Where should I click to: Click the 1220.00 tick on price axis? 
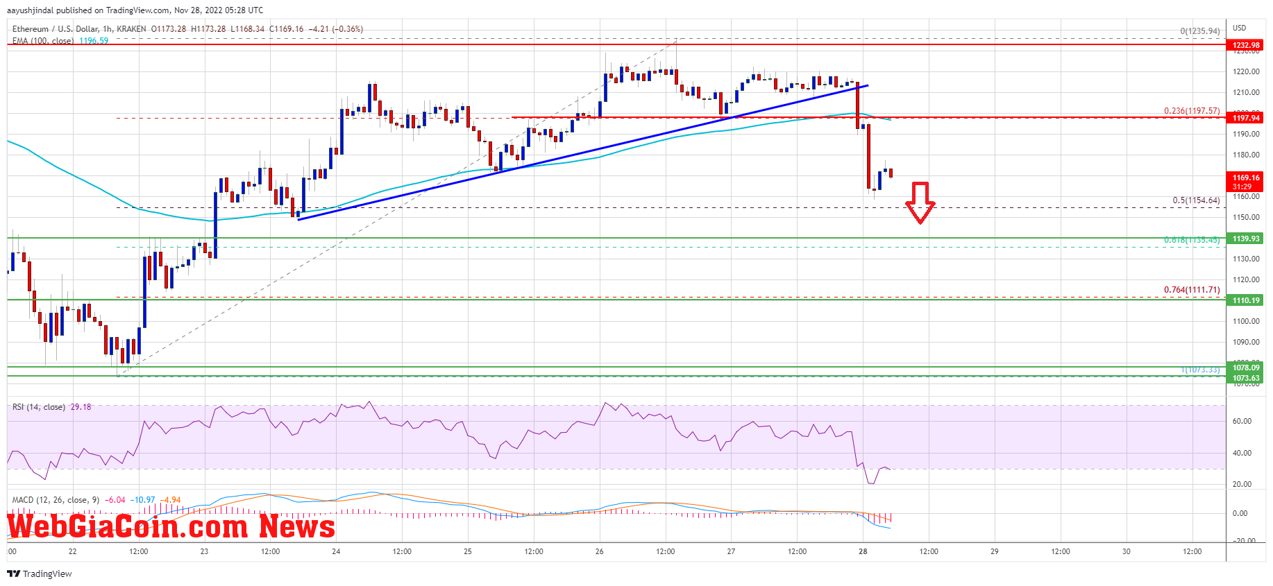(1246, 71)
